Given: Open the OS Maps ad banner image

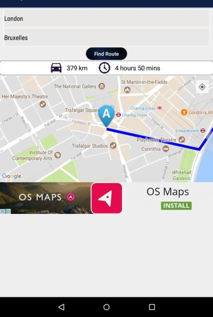Looking at the screenshot, I should click(47, 198).
